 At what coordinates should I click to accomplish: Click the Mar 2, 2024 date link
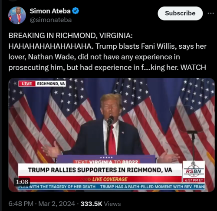[57, 204]
